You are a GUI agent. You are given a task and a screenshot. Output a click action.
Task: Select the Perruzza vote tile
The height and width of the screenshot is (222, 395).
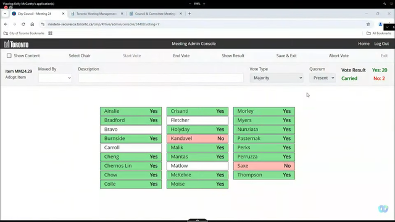[264, 157]
